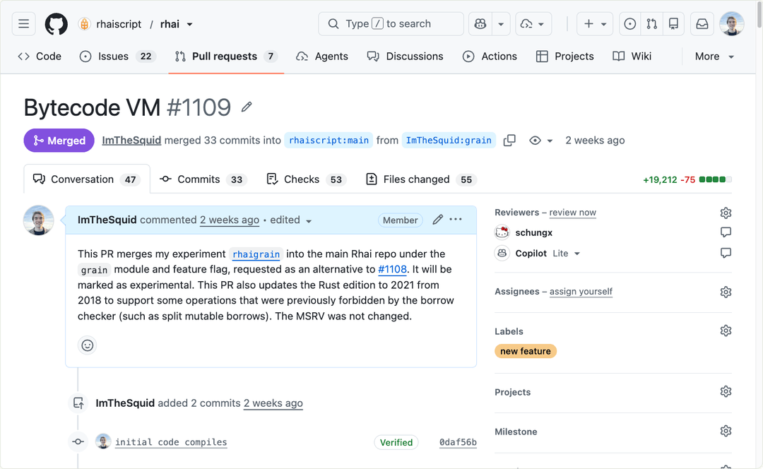Copy the head branch name
Image resolution: width=763 pixels, height=469 pixels.
(x=509, y=140)
